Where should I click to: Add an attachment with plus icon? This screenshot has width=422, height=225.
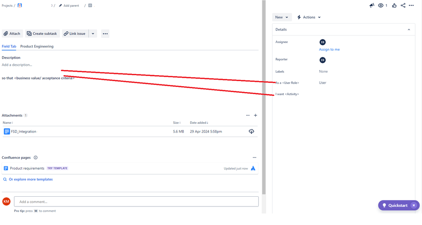(255, 115)
